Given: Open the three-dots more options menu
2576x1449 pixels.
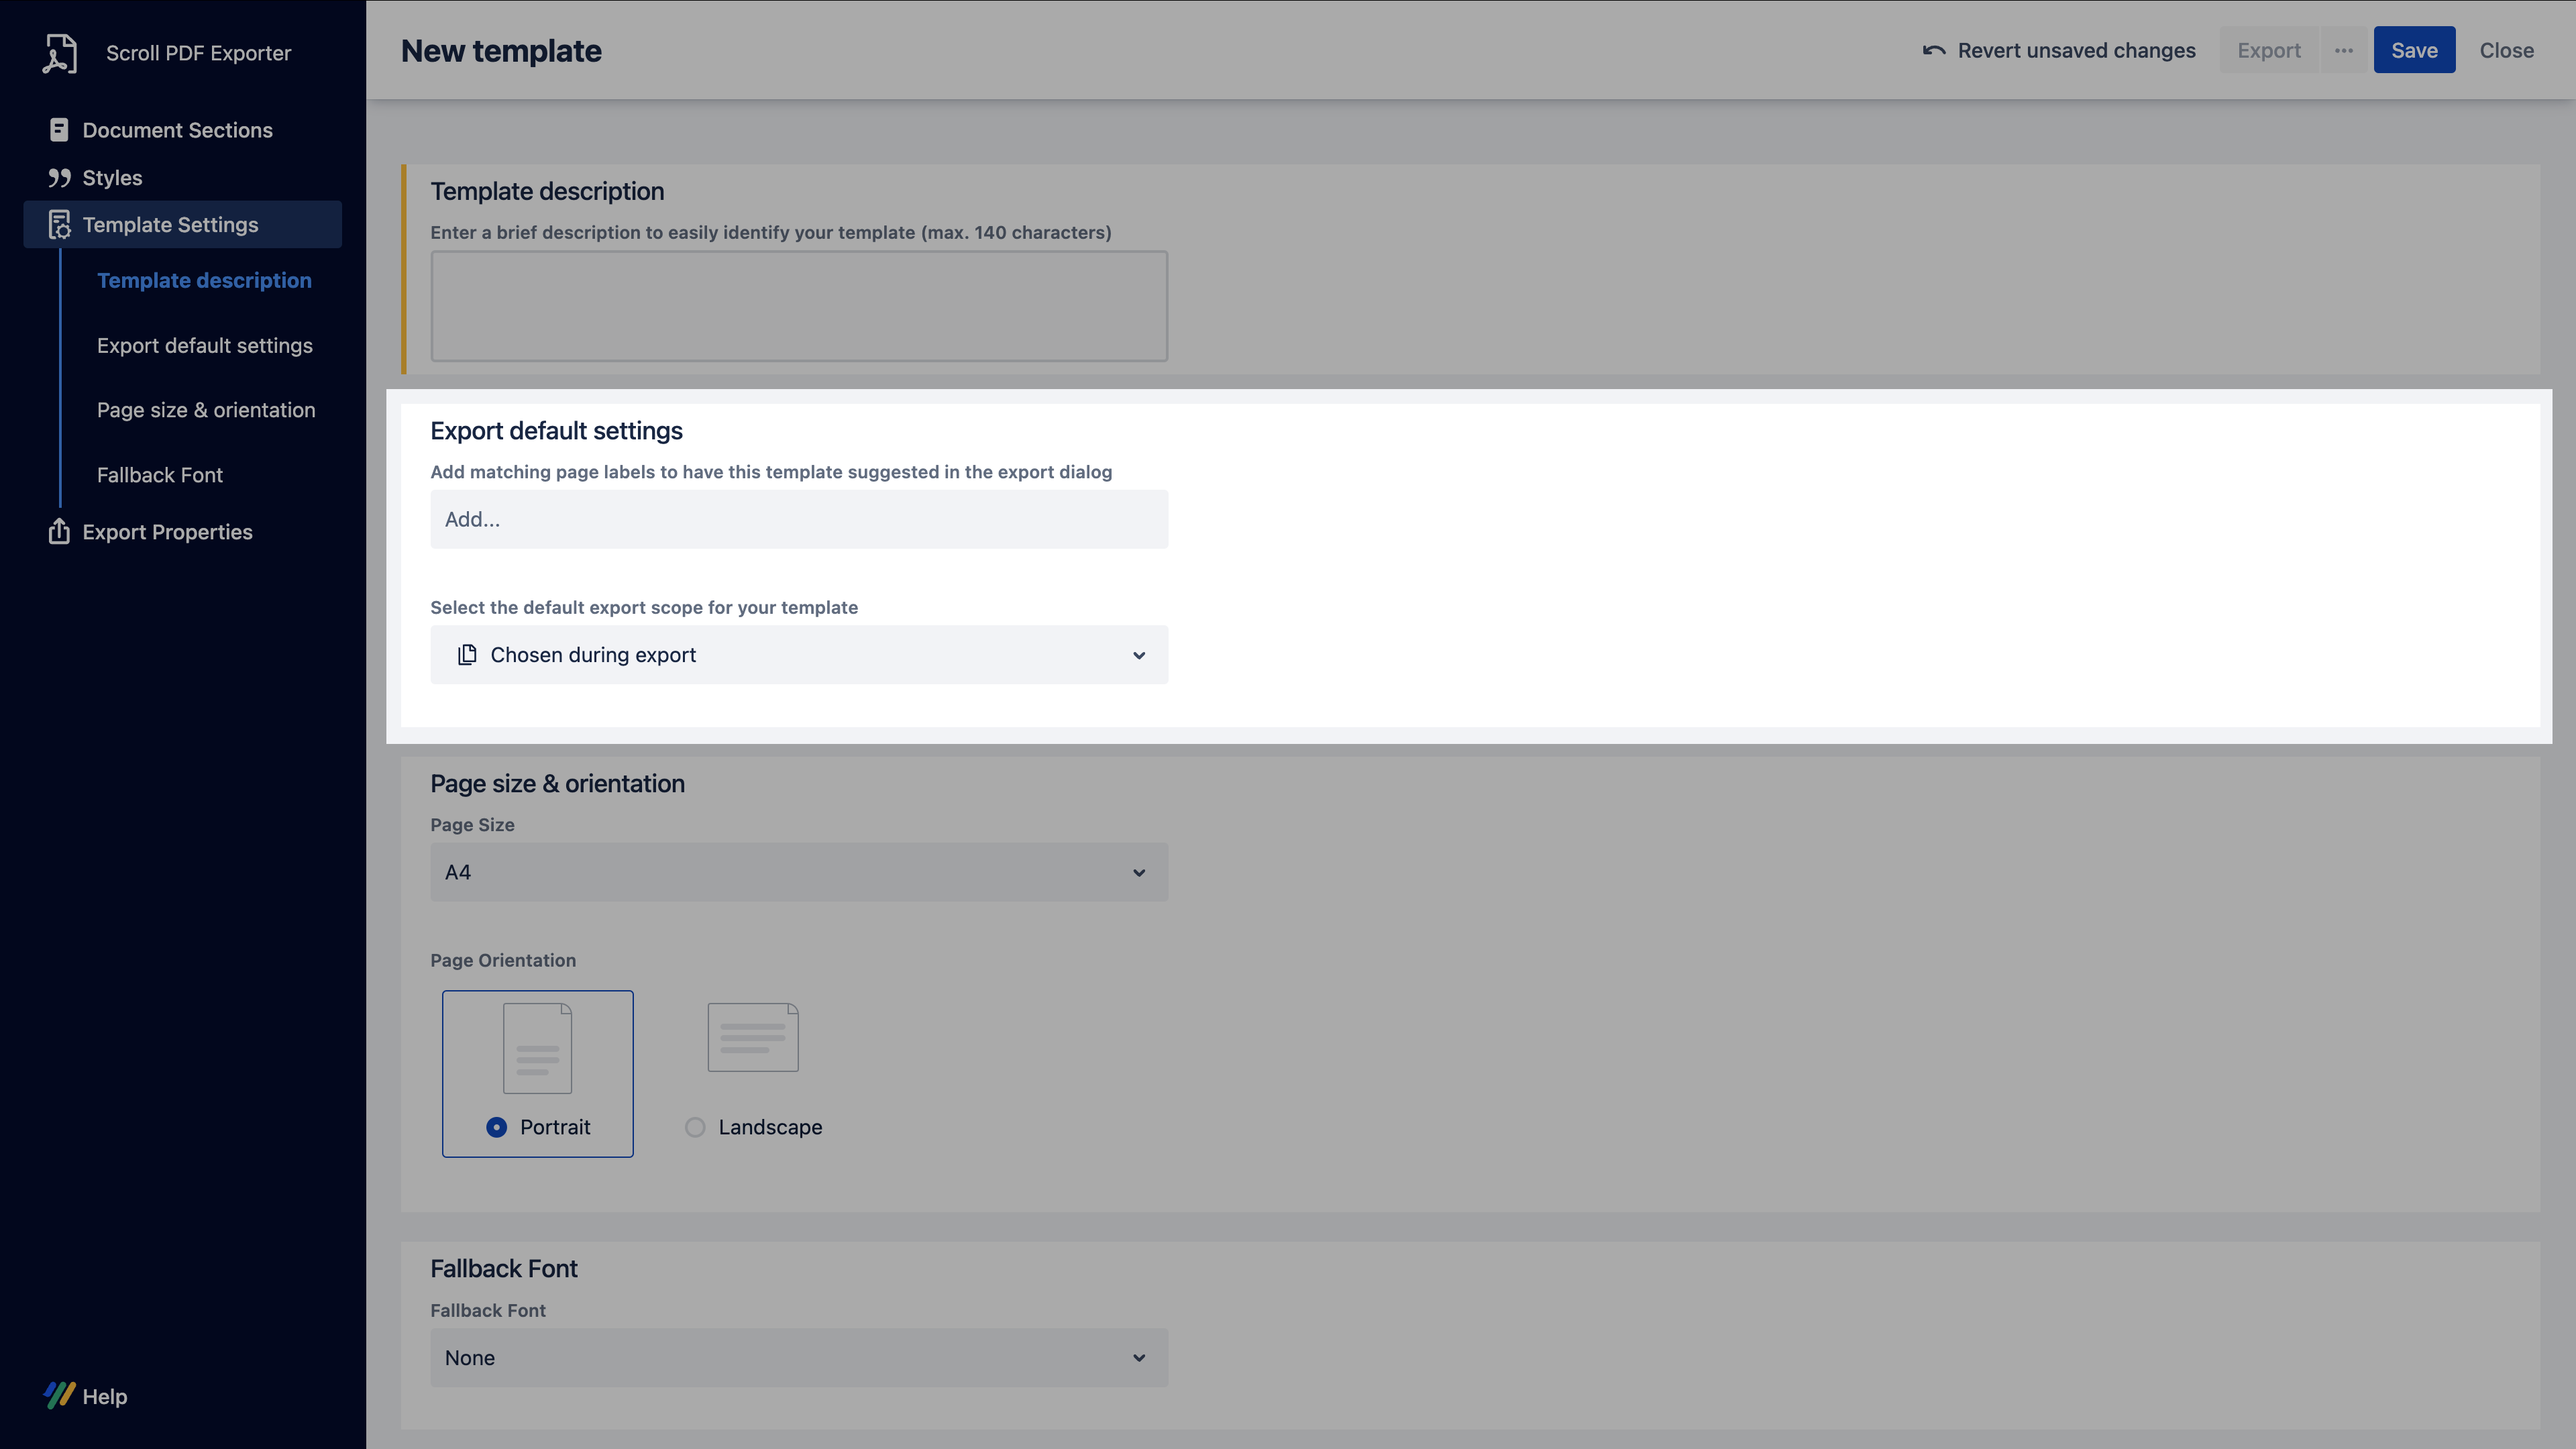Looking at the screenshot, I should [2344, 51].
